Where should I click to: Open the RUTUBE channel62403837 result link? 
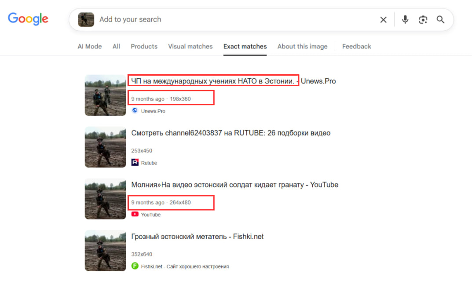(x=231, y=133)
